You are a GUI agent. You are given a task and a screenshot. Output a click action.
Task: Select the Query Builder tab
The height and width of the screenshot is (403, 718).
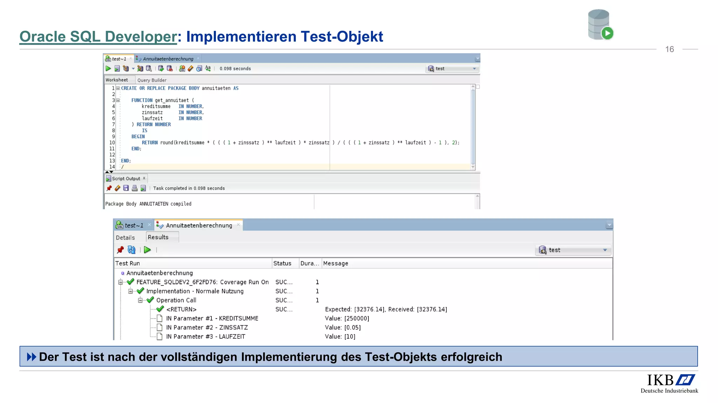pos(152,80)
